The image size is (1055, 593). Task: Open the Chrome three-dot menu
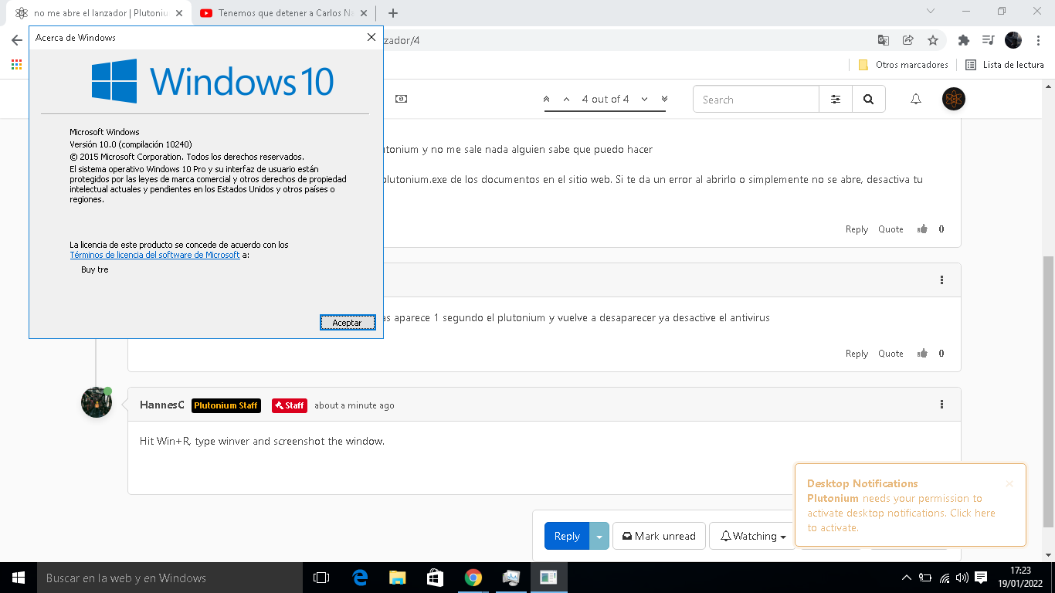(1038, 40)
